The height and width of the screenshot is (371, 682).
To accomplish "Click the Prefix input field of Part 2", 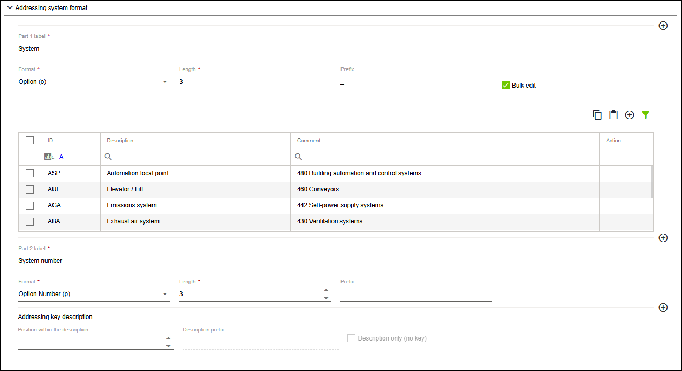I will (416, 297).
